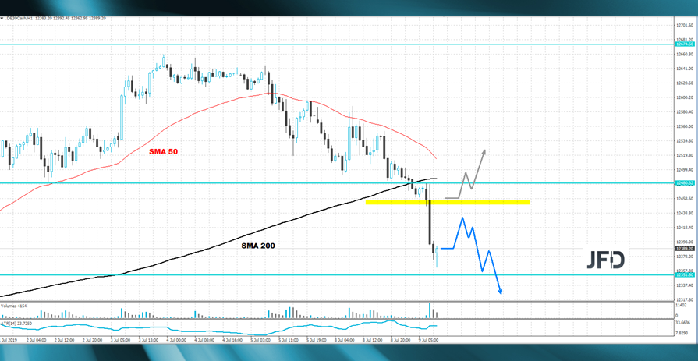Click the 12701.60 price axis label

(685, 26)
